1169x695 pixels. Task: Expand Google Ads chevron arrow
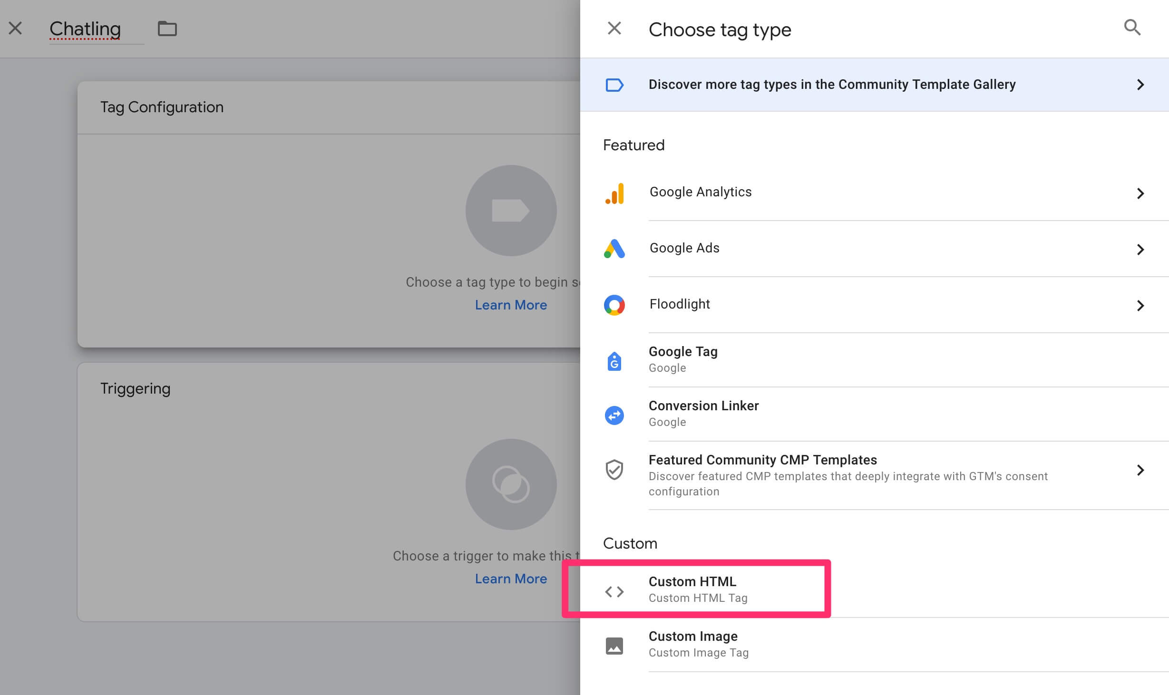1140,250
